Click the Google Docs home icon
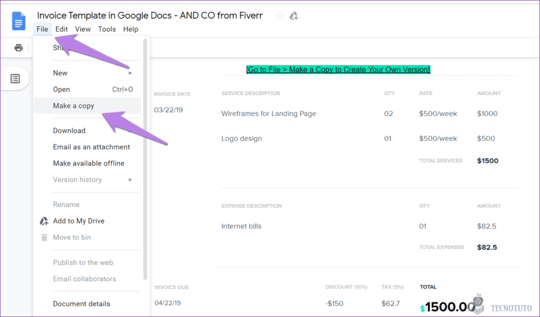 (18, 21)
